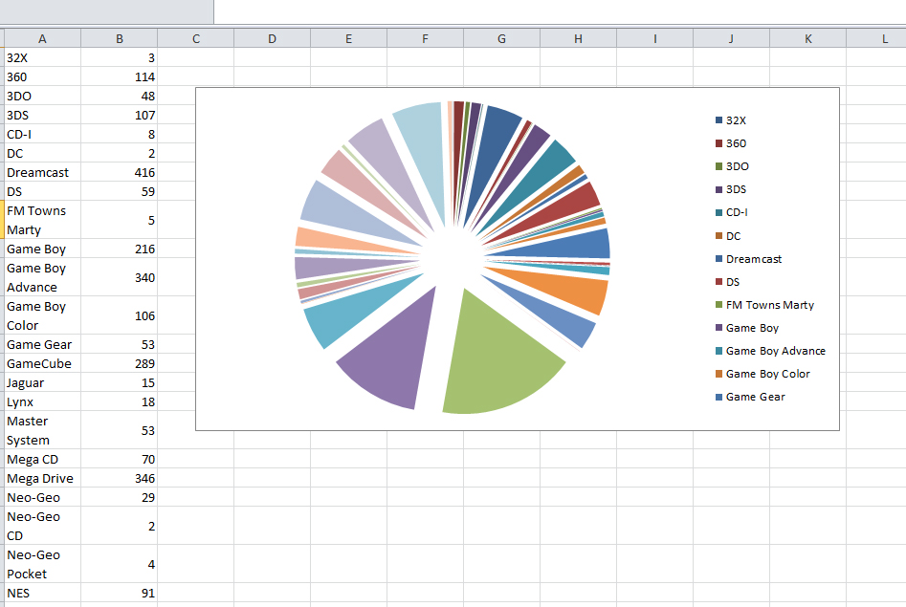Select the FM Towns Marty cell
This screenshot has height=607, width=906.
pos(42,220)
